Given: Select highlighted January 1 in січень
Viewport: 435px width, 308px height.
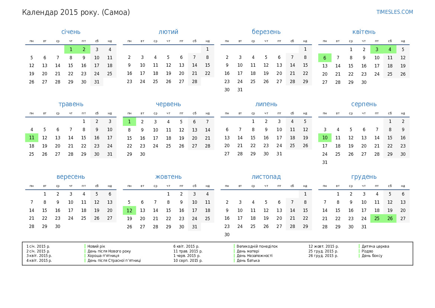Looking at the screenshot, I should 71,49.
